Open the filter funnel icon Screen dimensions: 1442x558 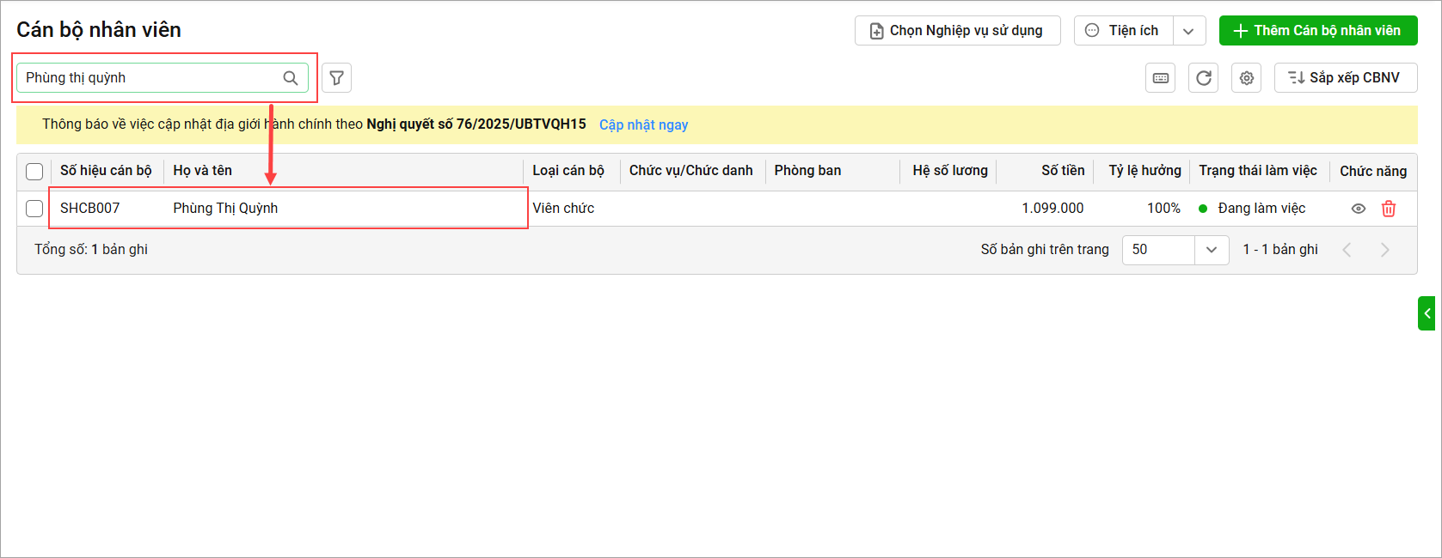337,78
